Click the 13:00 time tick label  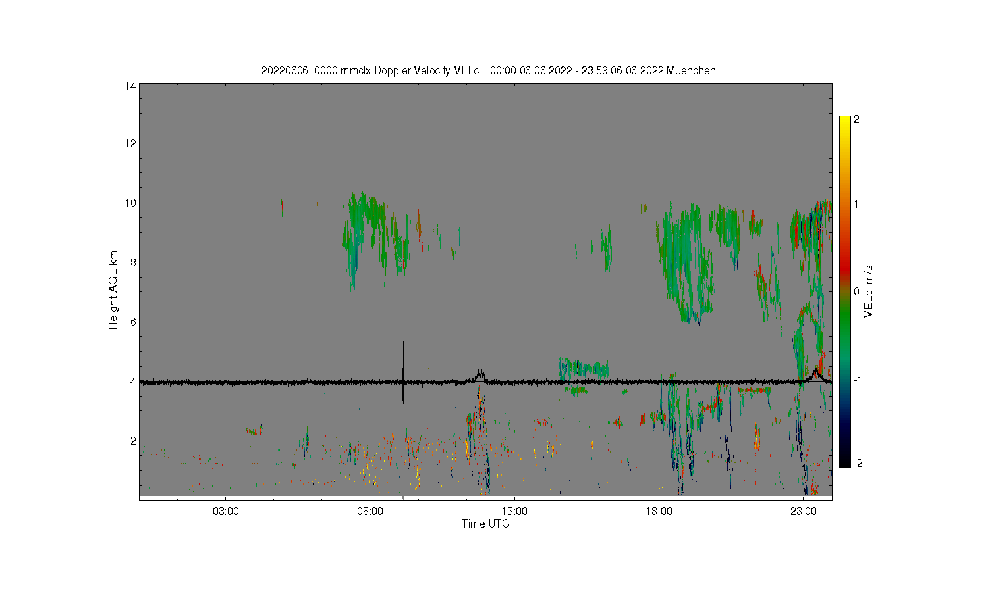(514, 511)
